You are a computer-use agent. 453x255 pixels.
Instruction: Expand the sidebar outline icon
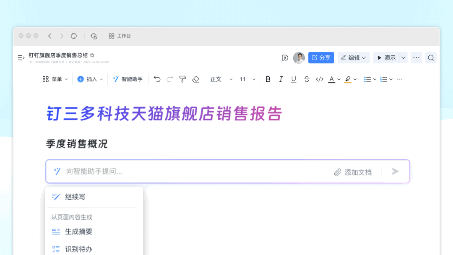point(21,58)
